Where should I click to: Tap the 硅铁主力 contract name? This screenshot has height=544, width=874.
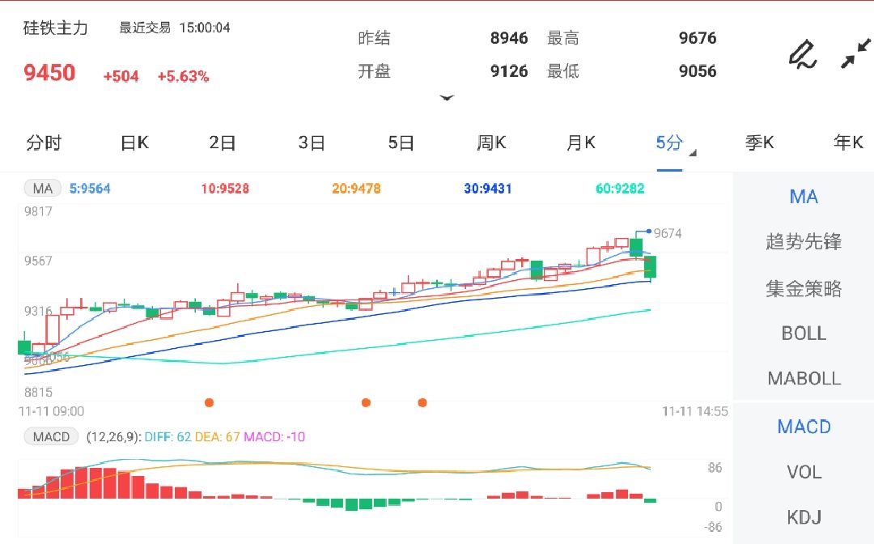(x=56, y=28)
